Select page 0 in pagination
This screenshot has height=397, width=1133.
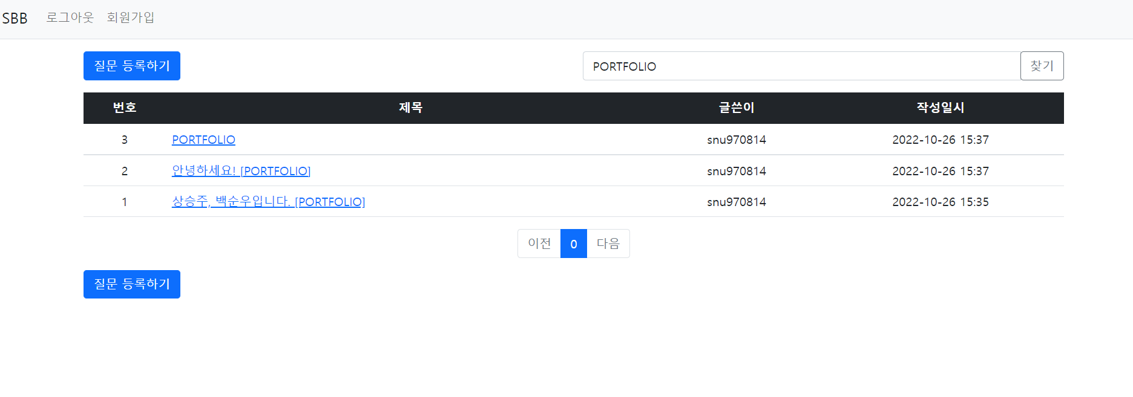[573, 244]
